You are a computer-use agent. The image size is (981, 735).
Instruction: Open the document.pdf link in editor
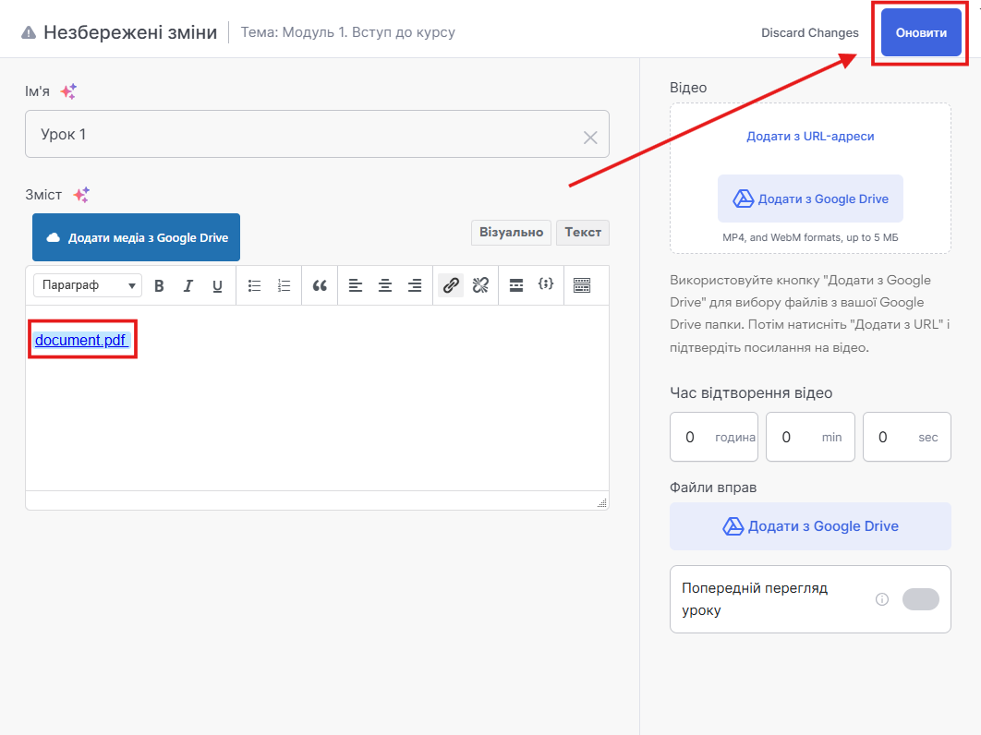coord(79,340)
